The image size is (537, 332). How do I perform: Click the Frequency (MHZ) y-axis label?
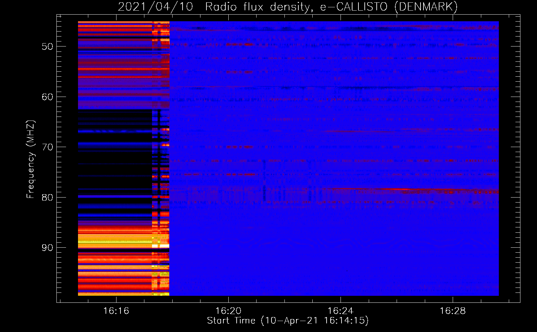(x=31, y=159)
